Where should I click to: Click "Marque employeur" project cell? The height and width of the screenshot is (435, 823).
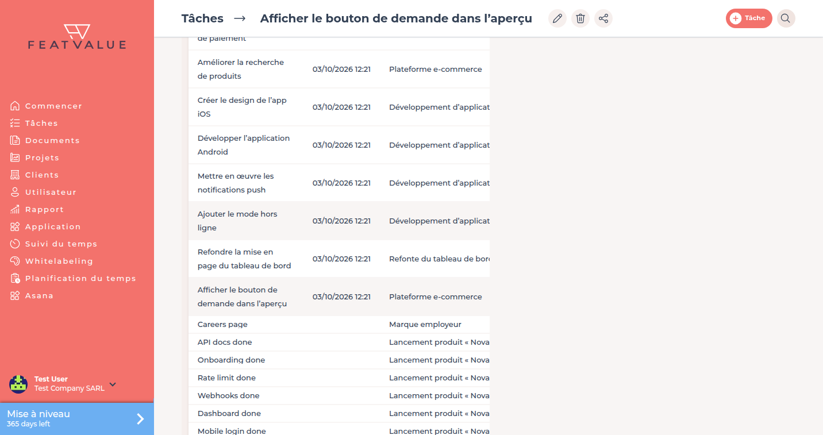pos(425,325)
